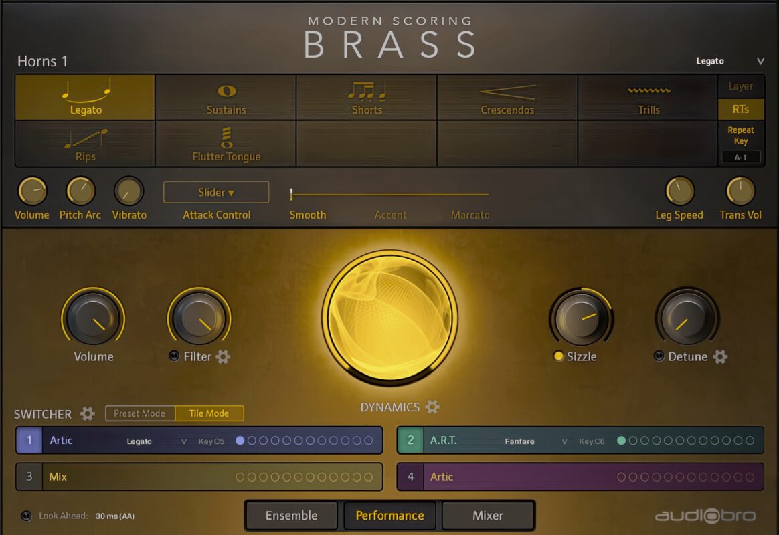Switch to the Mixer tab
The height and width of the screenshot is (535, 779).
(488, 516)
